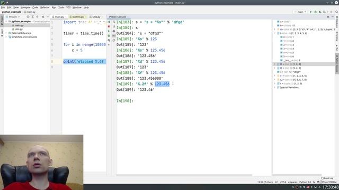The width and height of the screenshot is (339, 190).
Task: Stop the Python console with red square
Action: pos(109,26)
